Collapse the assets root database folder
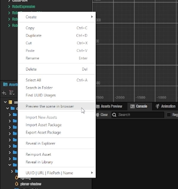The height and width of the screenshot is (189, 178). tap(6, 102)
